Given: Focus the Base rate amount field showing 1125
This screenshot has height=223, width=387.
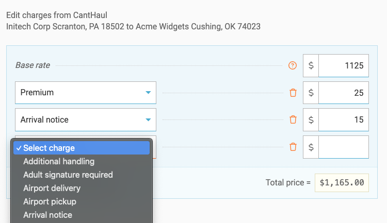Looking at the screenshot, I should tap(343, 65).
